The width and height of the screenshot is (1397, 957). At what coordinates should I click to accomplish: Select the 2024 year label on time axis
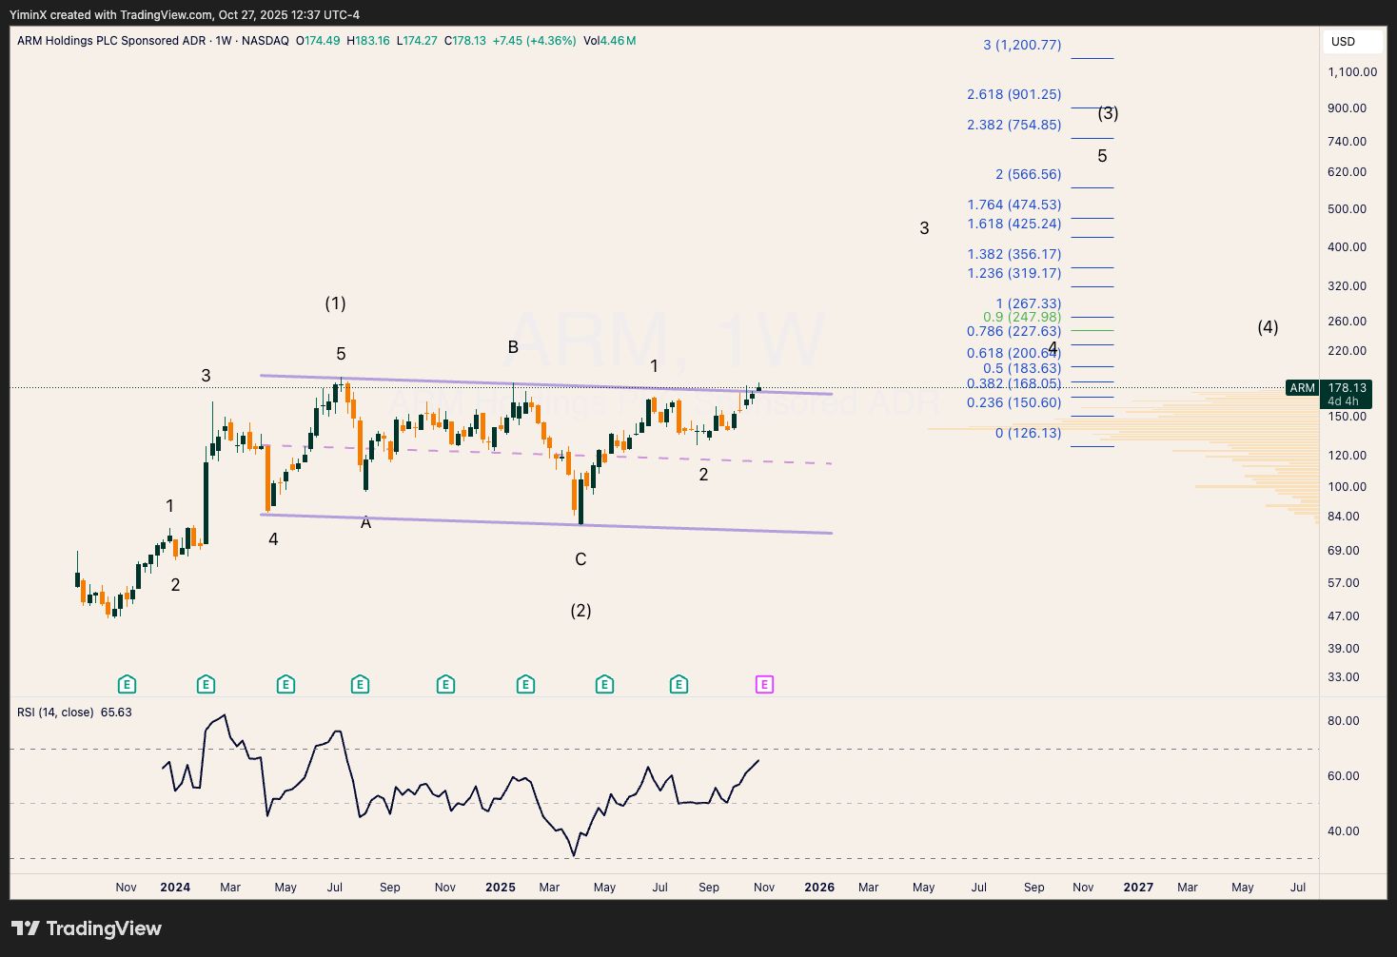(x=175, y=887)
